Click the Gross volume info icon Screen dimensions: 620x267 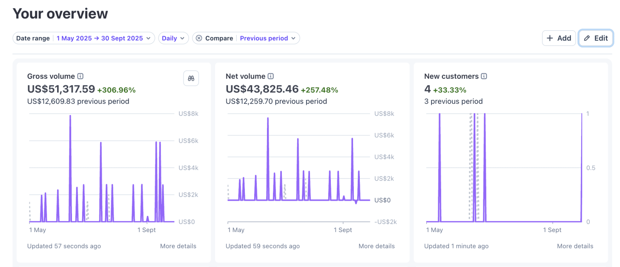80,76
